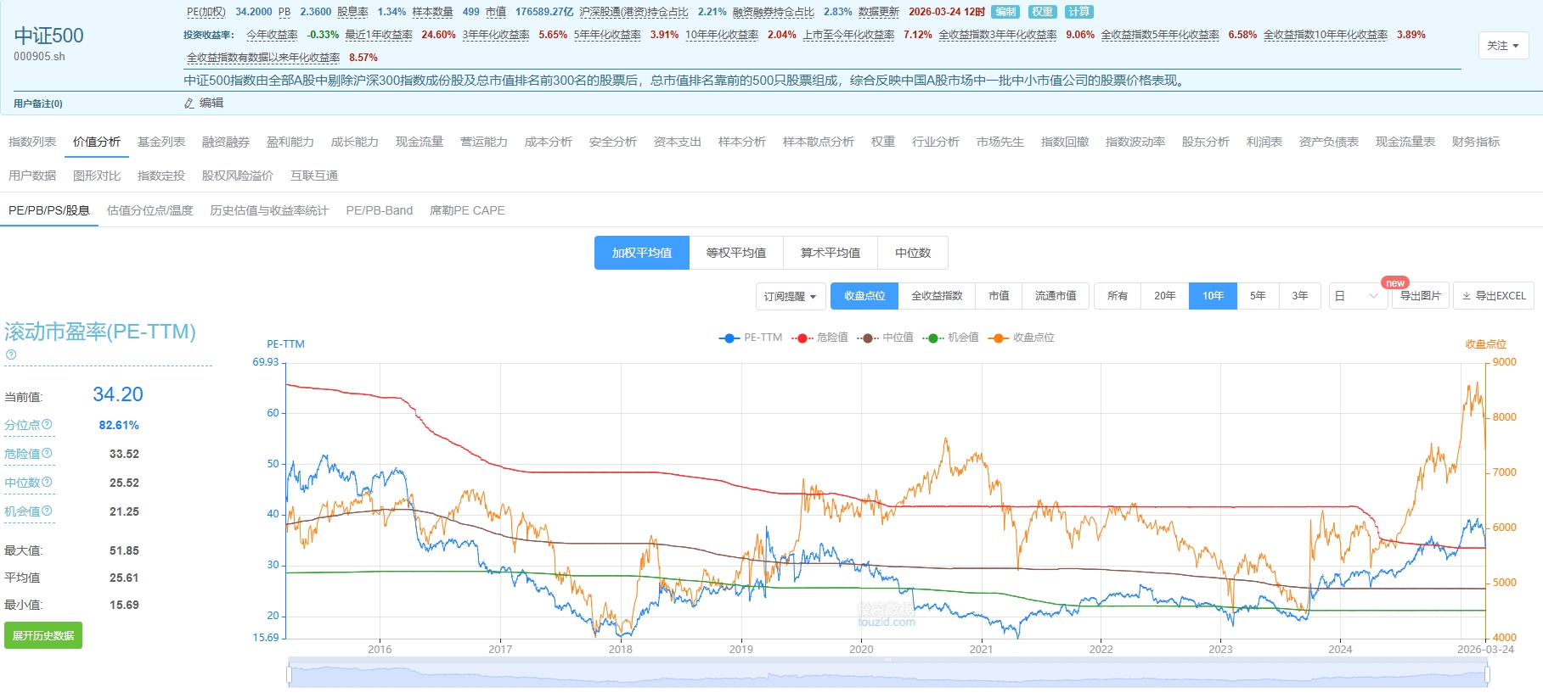Click the percentile value 82.61%
This screenshot has width=1543, height=698.
119,425
